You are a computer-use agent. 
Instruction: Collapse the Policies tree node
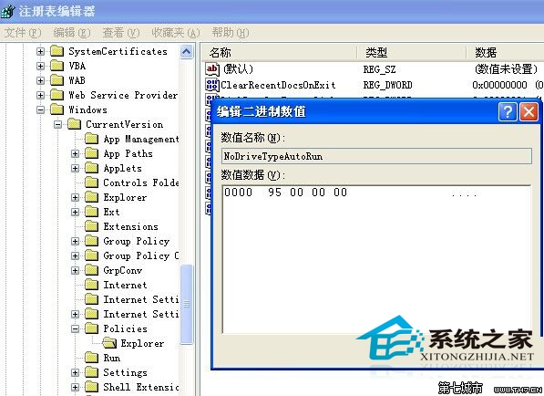(x=76, y=328)
